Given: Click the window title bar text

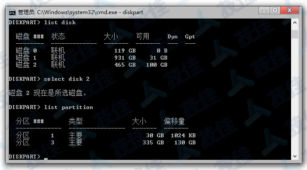Looking at the screenshot, I should (x=80, y=12).
